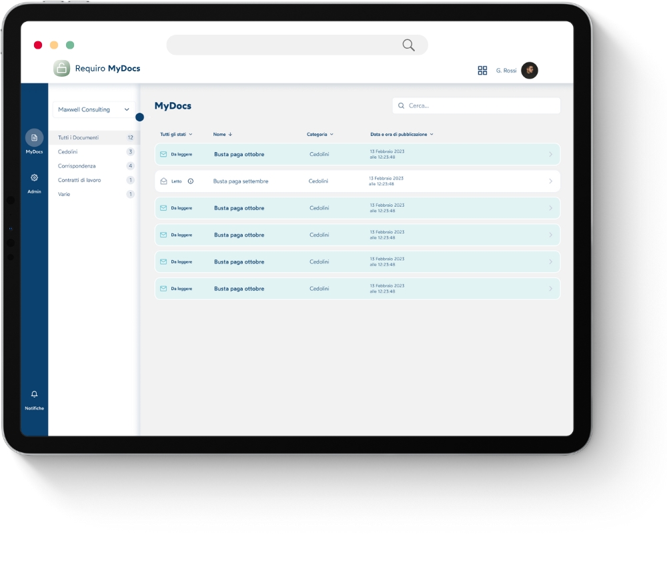
Task: Click the info icon next to Letto
Action: (x=191, y=181)
